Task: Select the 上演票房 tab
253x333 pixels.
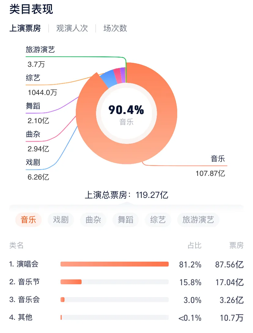Action: coord(25,28)
